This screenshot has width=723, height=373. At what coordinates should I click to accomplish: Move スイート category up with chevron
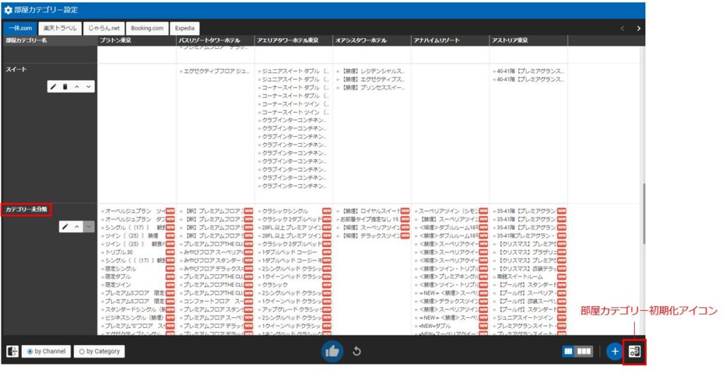click(x=77, y=87)
